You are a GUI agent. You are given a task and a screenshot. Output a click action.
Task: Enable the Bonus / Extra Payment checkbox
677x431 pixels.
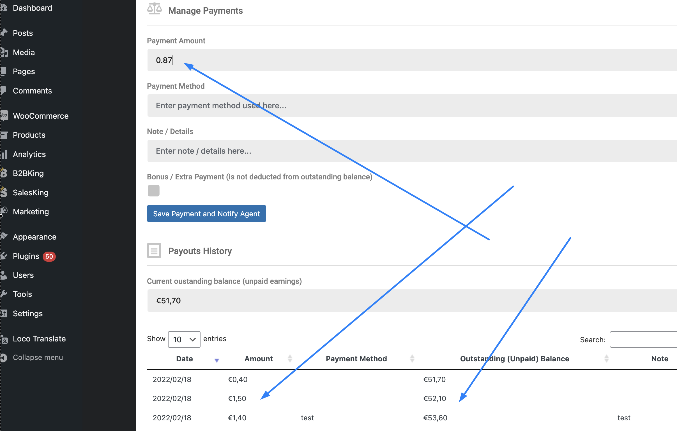(x=153, y=191)
